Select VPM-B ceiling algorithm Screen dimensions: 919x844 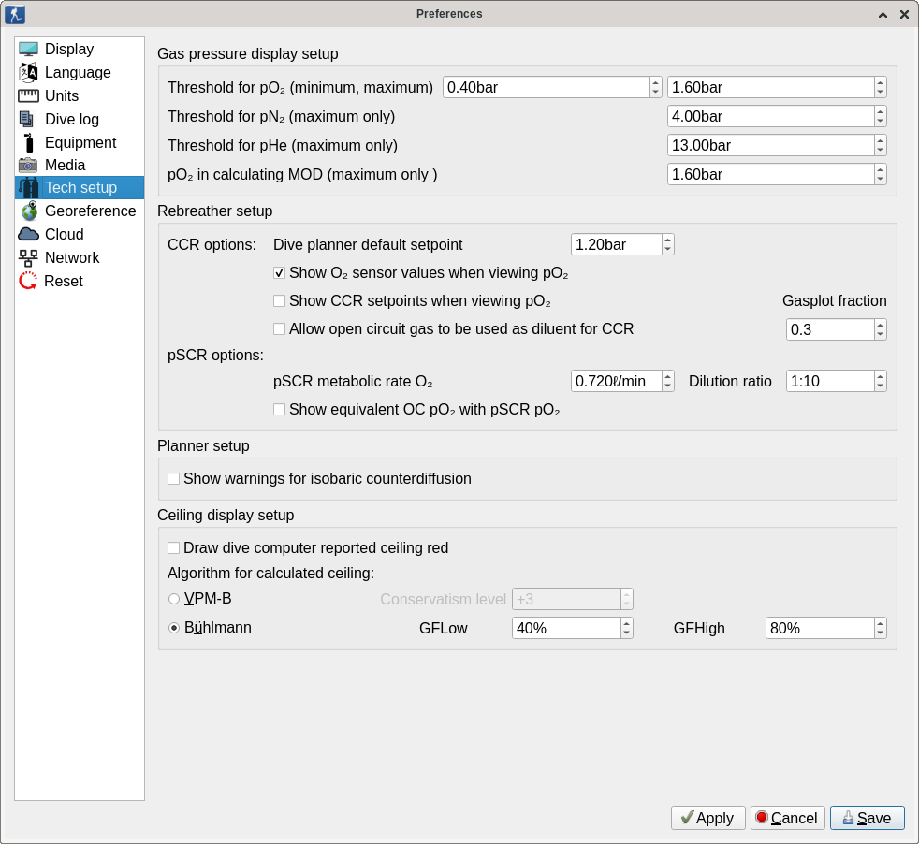(x=174, y=599)
